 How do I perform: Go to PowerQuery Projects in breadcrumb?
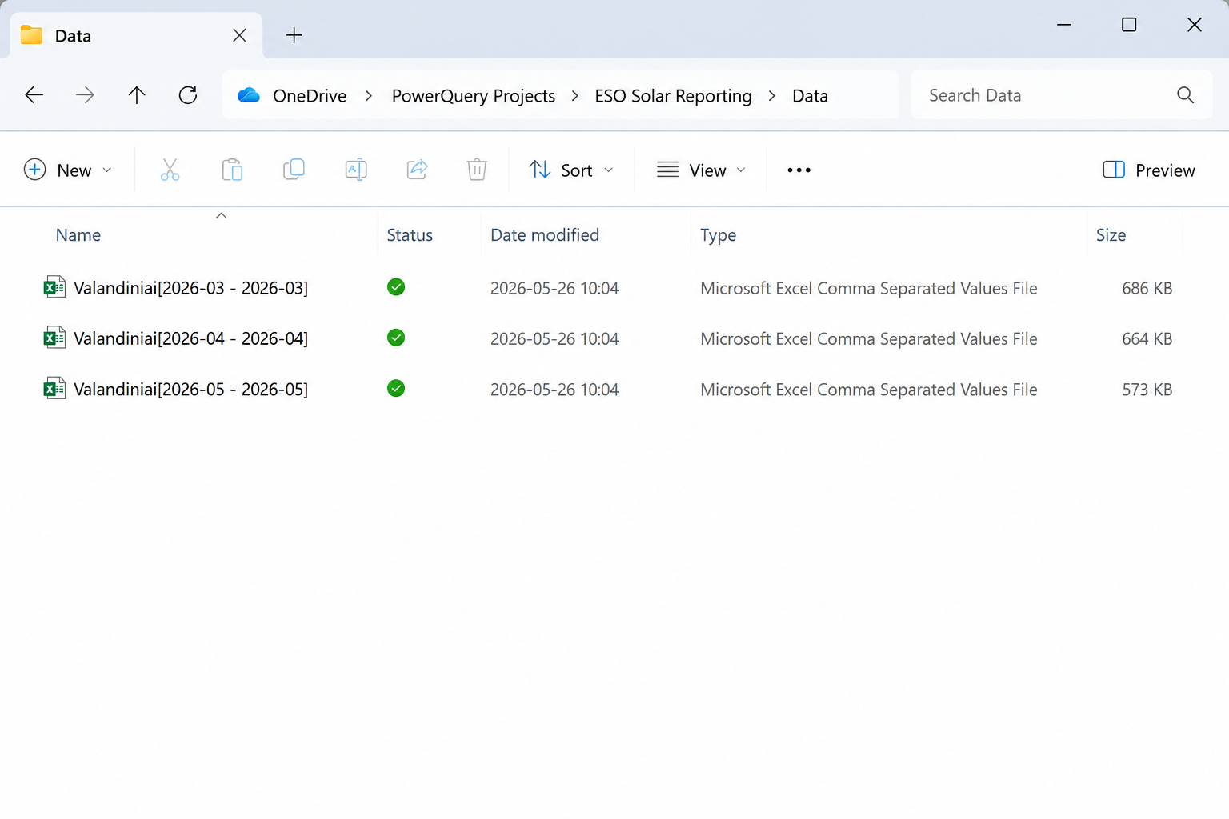tap(474, 96)
